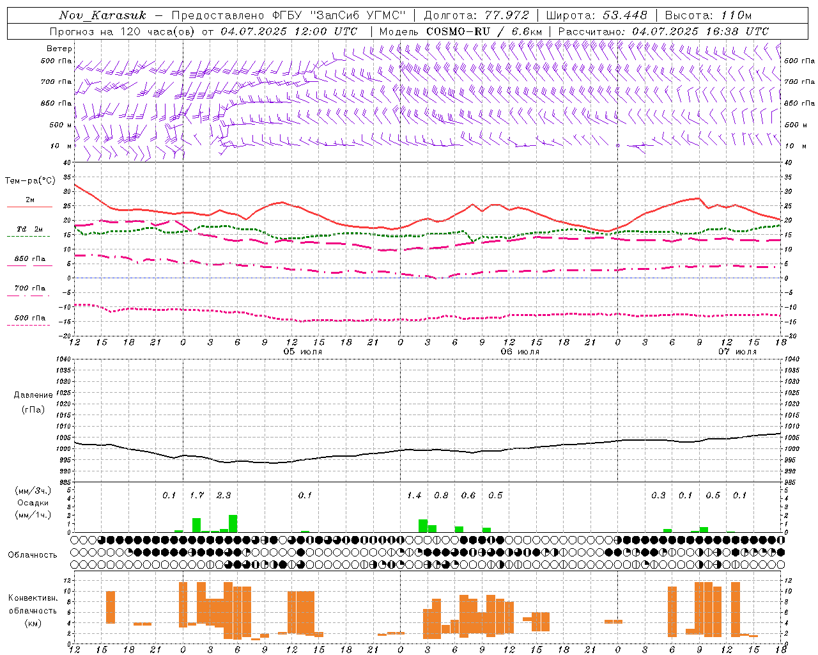Click the 0.8 precipitation total value
This screenshot has width=818, height=655.
coord(441,496)
